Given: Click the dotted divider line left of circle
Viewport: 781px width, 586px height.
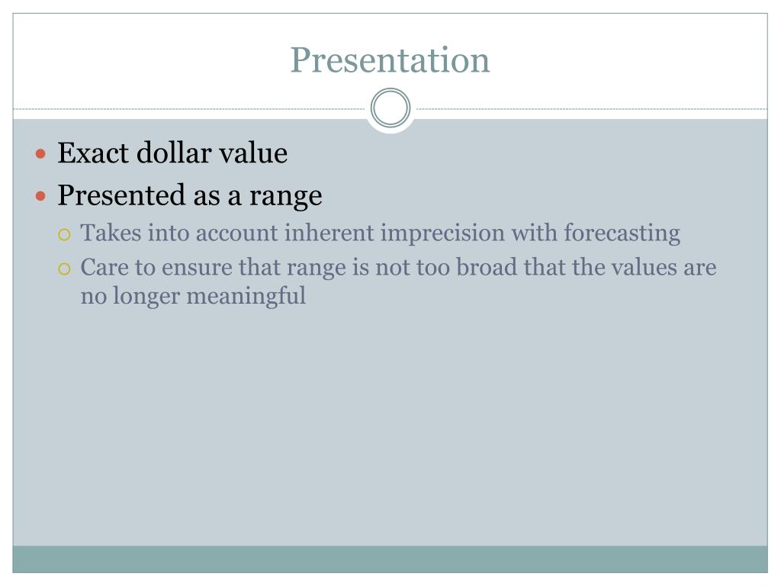Looking at the screenshot, I should [189, 108].
